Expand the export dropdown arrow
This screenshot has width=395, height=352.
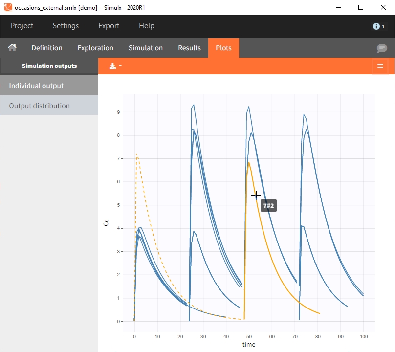(120, 66)
